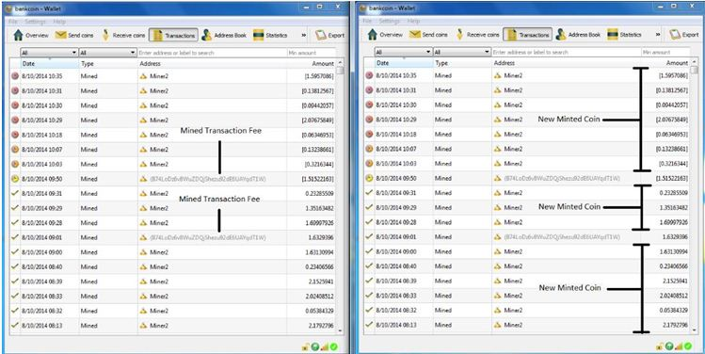Click checkmark icon of 09:31 row, left window

pos(15,193)
